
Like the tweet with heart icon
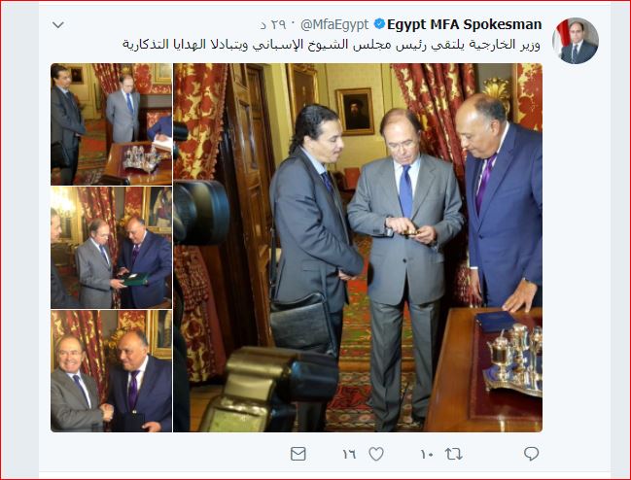click(x=376, y=454)
